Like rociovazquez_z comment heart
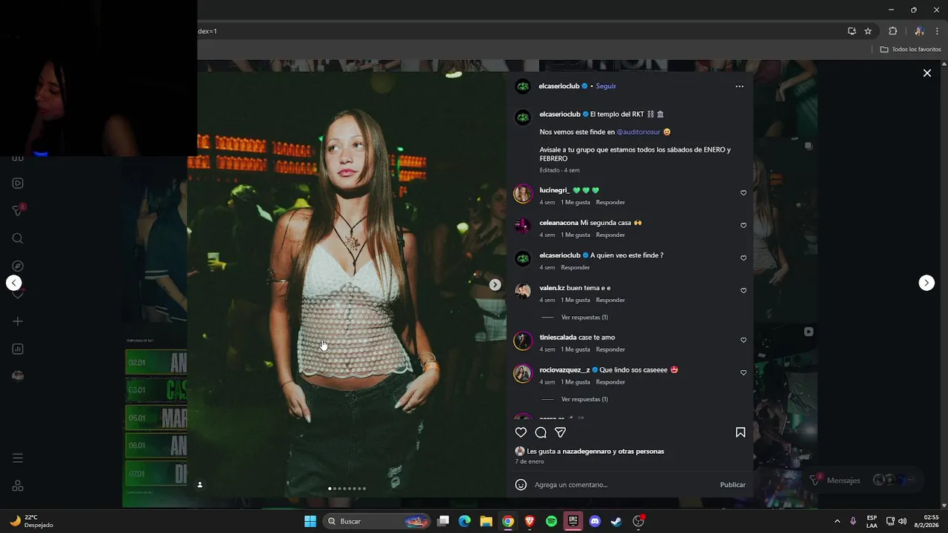This screenshot has width=948, height=533. [x=744, y=373]
